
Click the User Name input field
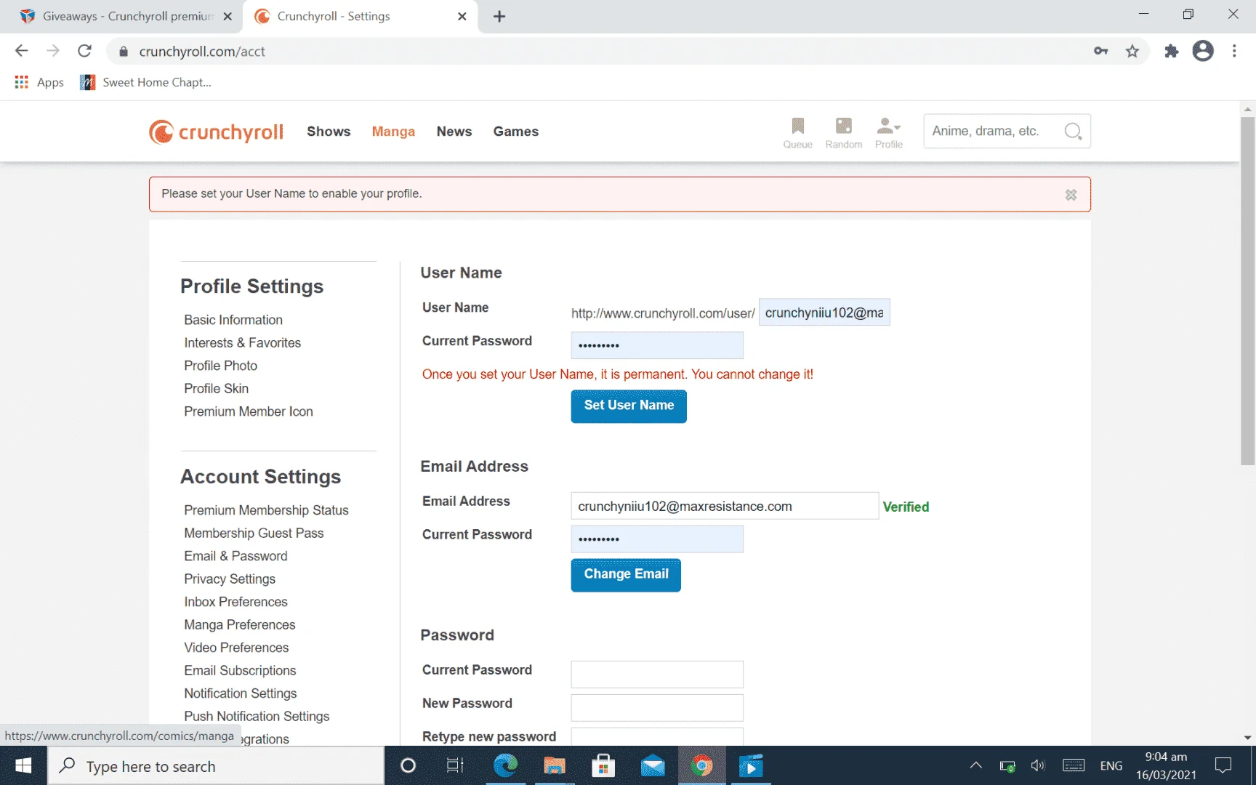click(824, 313)
